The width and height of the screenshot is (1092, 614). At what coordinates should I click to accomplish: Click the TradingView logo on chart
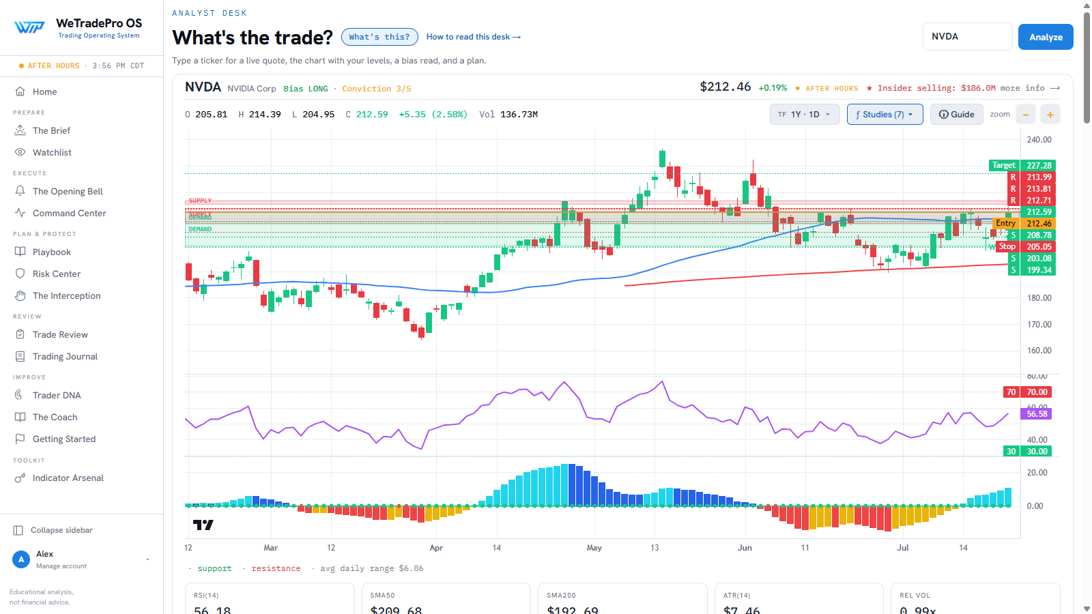tap(203, 525)
